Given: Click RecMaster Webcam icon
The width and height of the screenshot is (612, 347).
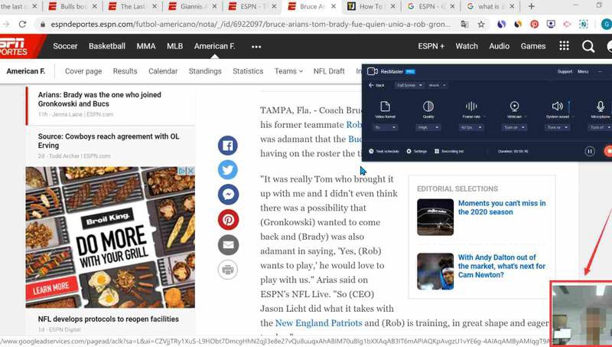Looking at the screenshot, I should click(x=514, y=106).
